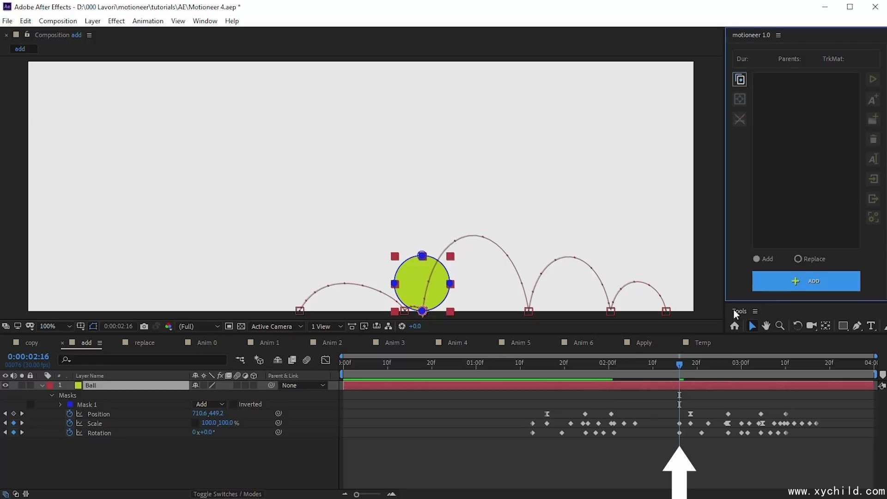The height and width of the screenshot is (499, 887).
Task: Click motioneer play preview icon
Action: (x=873, y=79)
